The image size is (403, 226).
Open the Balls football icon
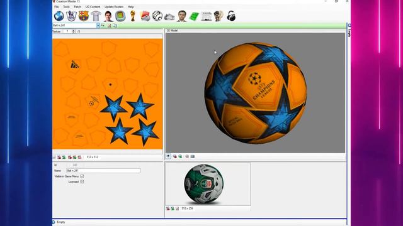157,16
